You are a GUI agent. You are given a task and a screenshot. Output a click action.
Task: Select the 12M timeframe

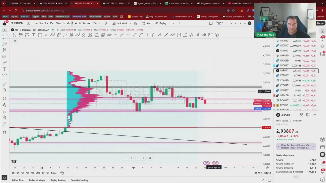(x=94, y=23)
